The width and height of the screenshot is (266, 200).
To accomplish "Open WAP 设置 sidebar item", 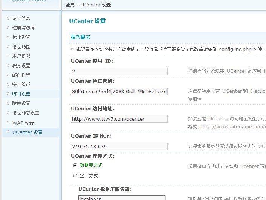I will point(23,123).
